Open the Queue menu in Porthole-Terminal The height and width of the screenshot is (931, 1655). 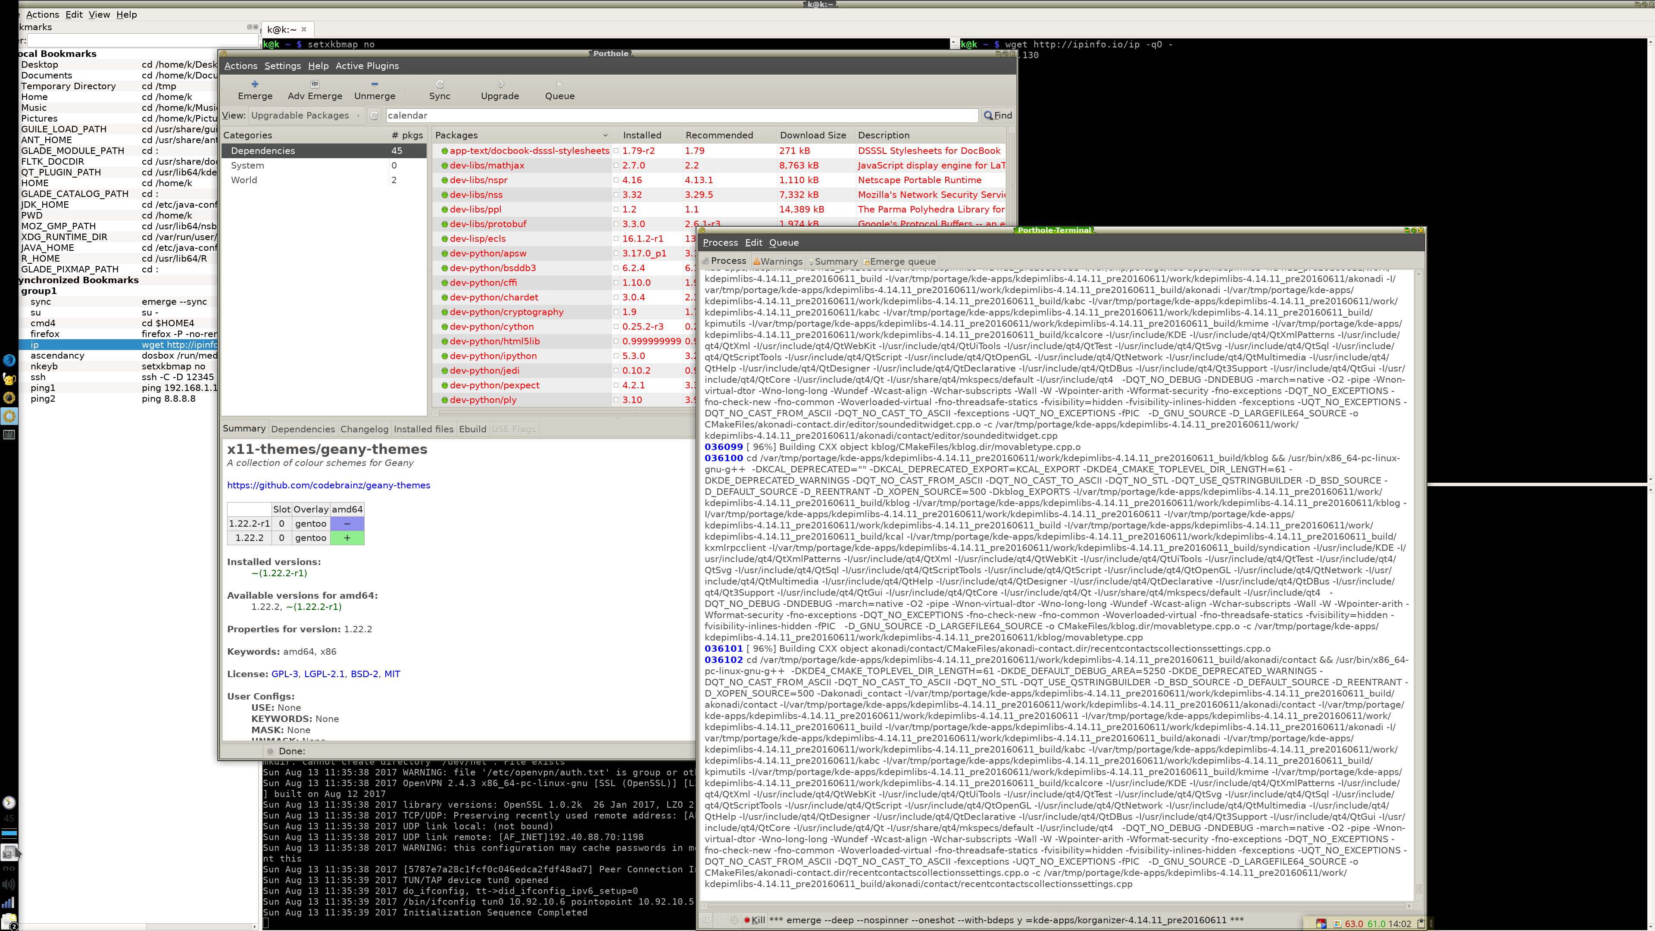(x=784, y=242)
